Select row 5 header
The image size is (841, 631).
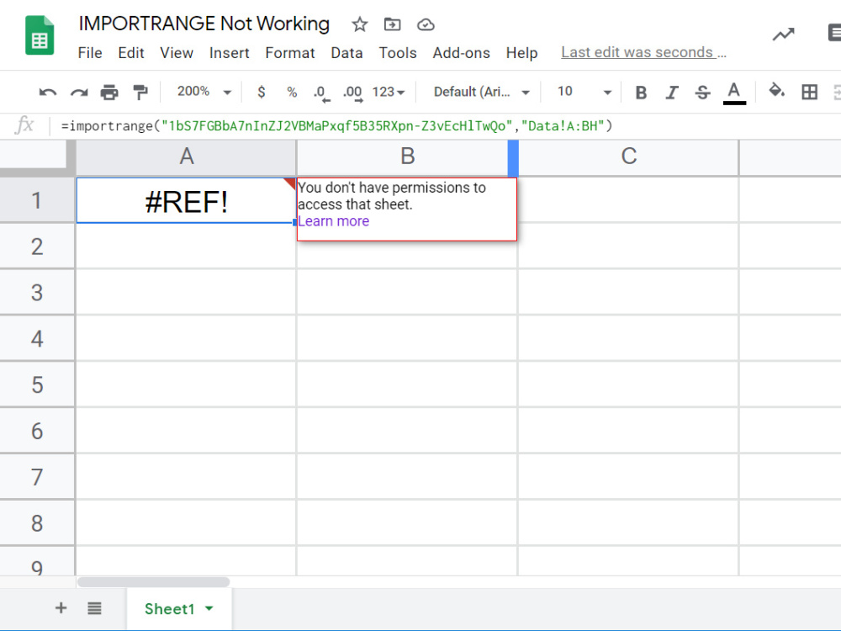(37, 384)
